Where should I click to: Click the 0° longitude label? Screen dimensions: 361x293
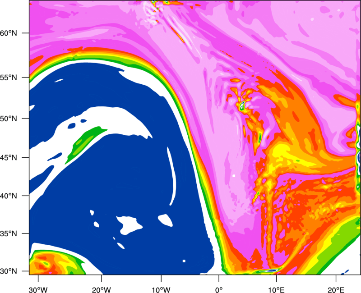click(x=219, y=290)
